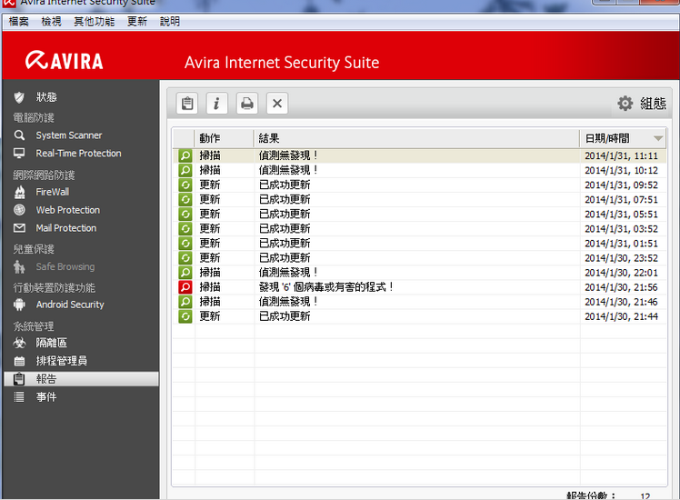The height and width of the screenshot is (500, 680).
Task: Click the view report clipboard toolbar icon
Action: (x=187, y=104)
